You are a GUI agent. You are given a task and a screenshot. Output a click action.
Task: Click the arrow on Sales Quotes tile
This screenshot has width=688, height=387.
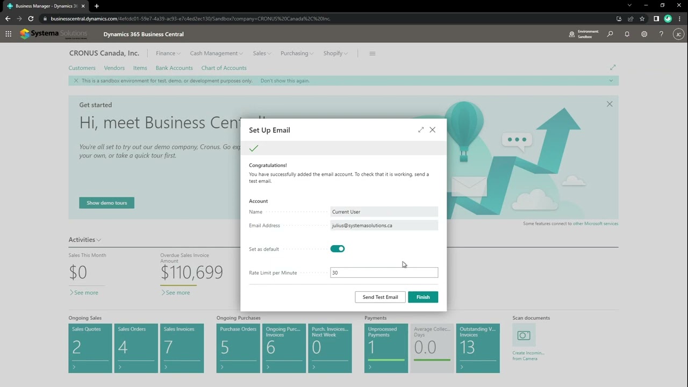click(x=74, y=367)
